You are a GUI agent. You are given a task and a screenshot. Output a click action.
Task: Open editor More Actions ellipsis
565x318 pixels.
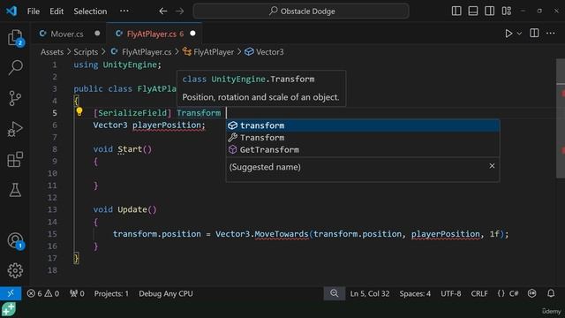pos(551,34)
